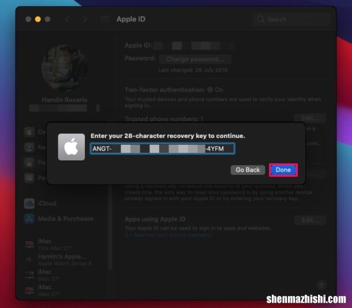Click the Apple Watch Series 6 device icon
This screenshot has height=308, width=352.
(x=29, y=260)
